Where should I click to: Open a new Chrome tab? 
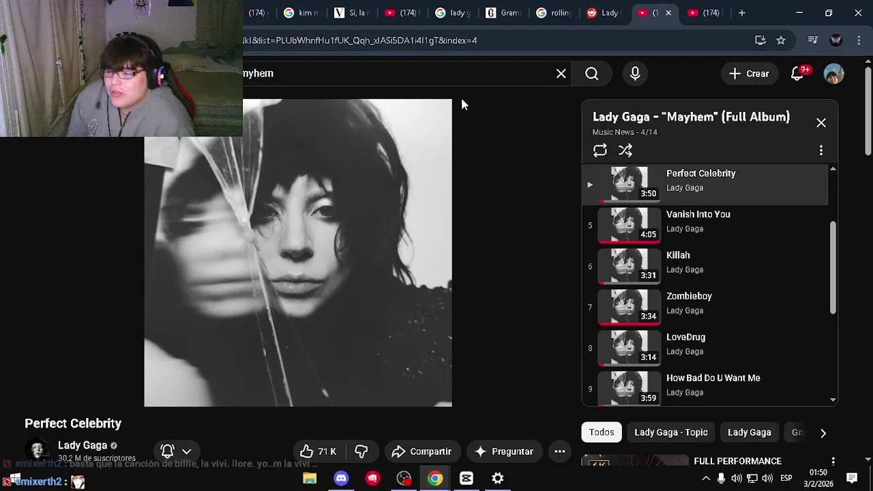741,12
